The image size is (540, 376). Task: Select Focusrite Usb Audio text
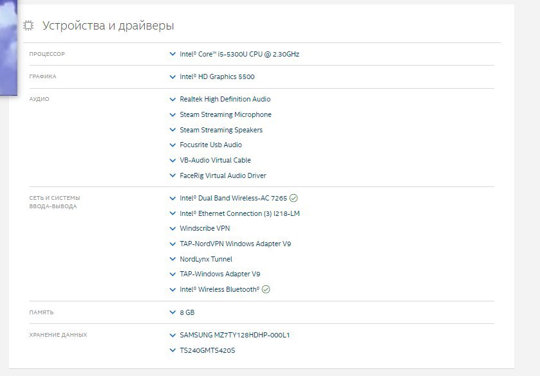(x=210, y=145)
